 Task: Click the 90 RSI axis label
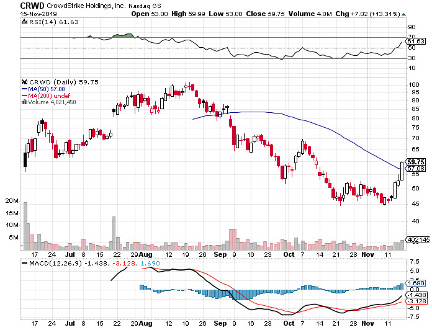[412, 27]
